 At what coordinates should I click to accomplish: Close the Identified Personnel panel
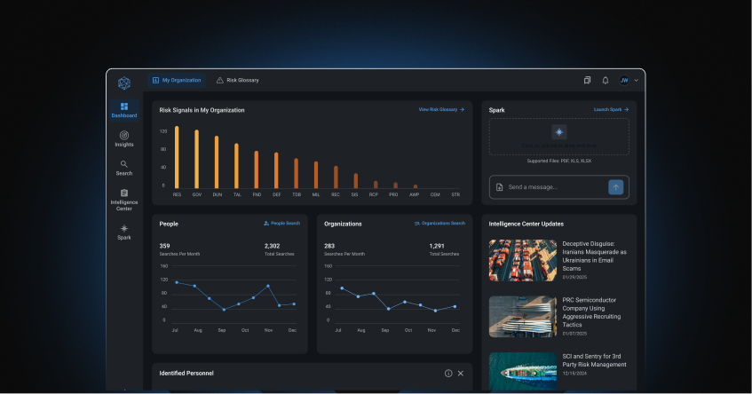tap(460, 374)
